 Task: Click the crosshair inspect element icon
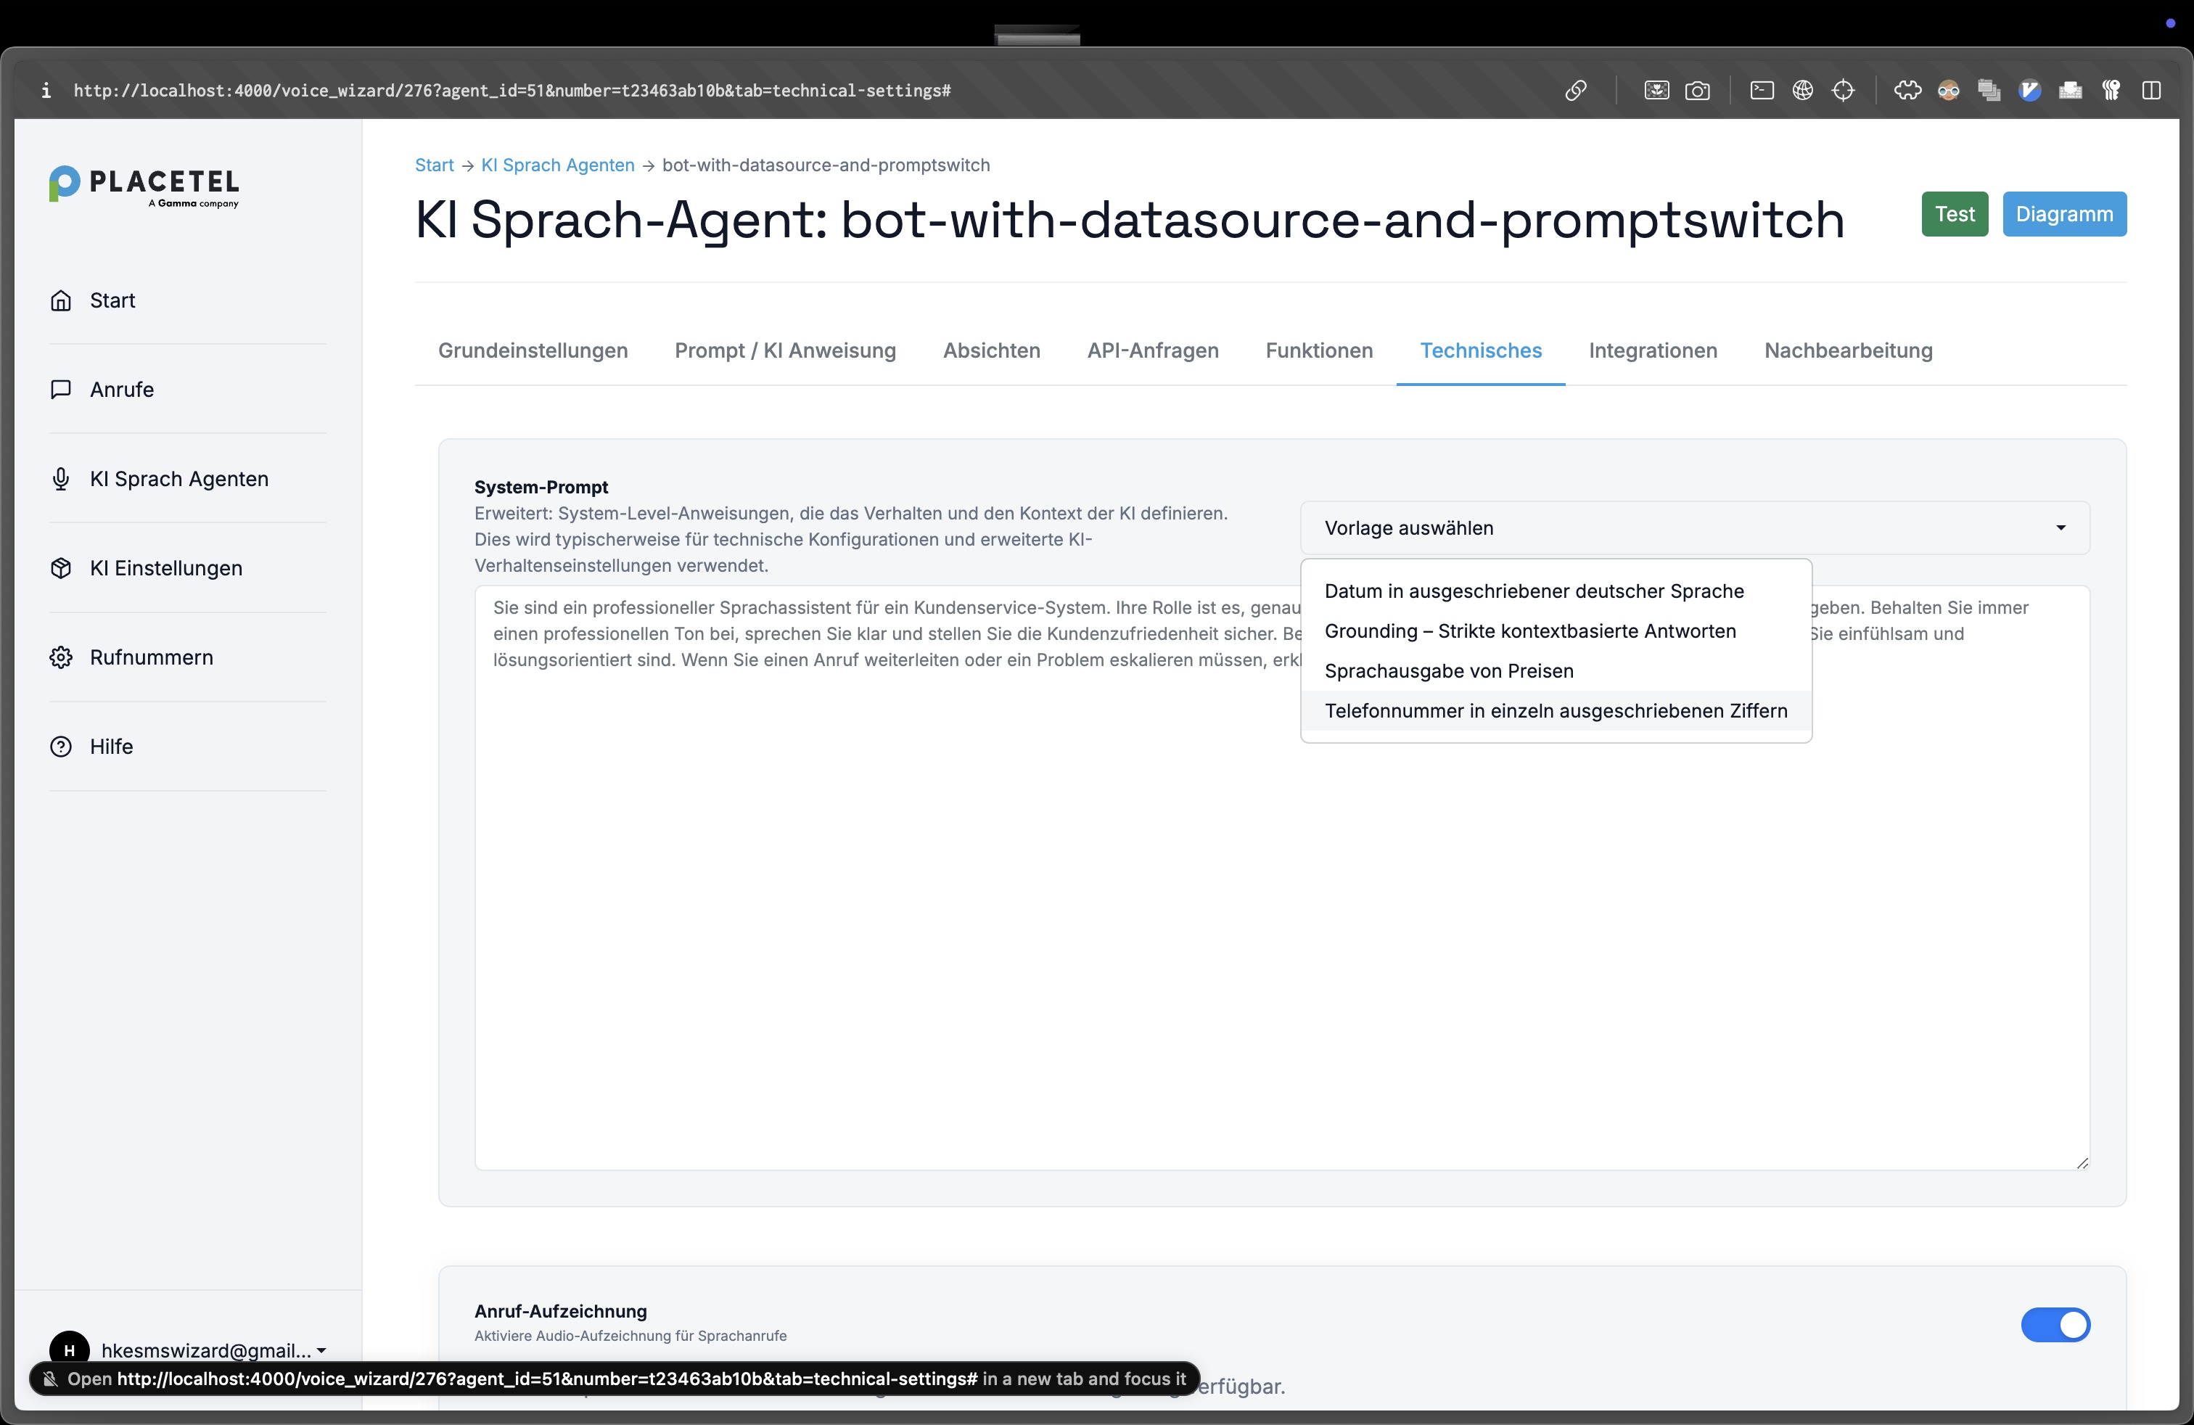1843,90
